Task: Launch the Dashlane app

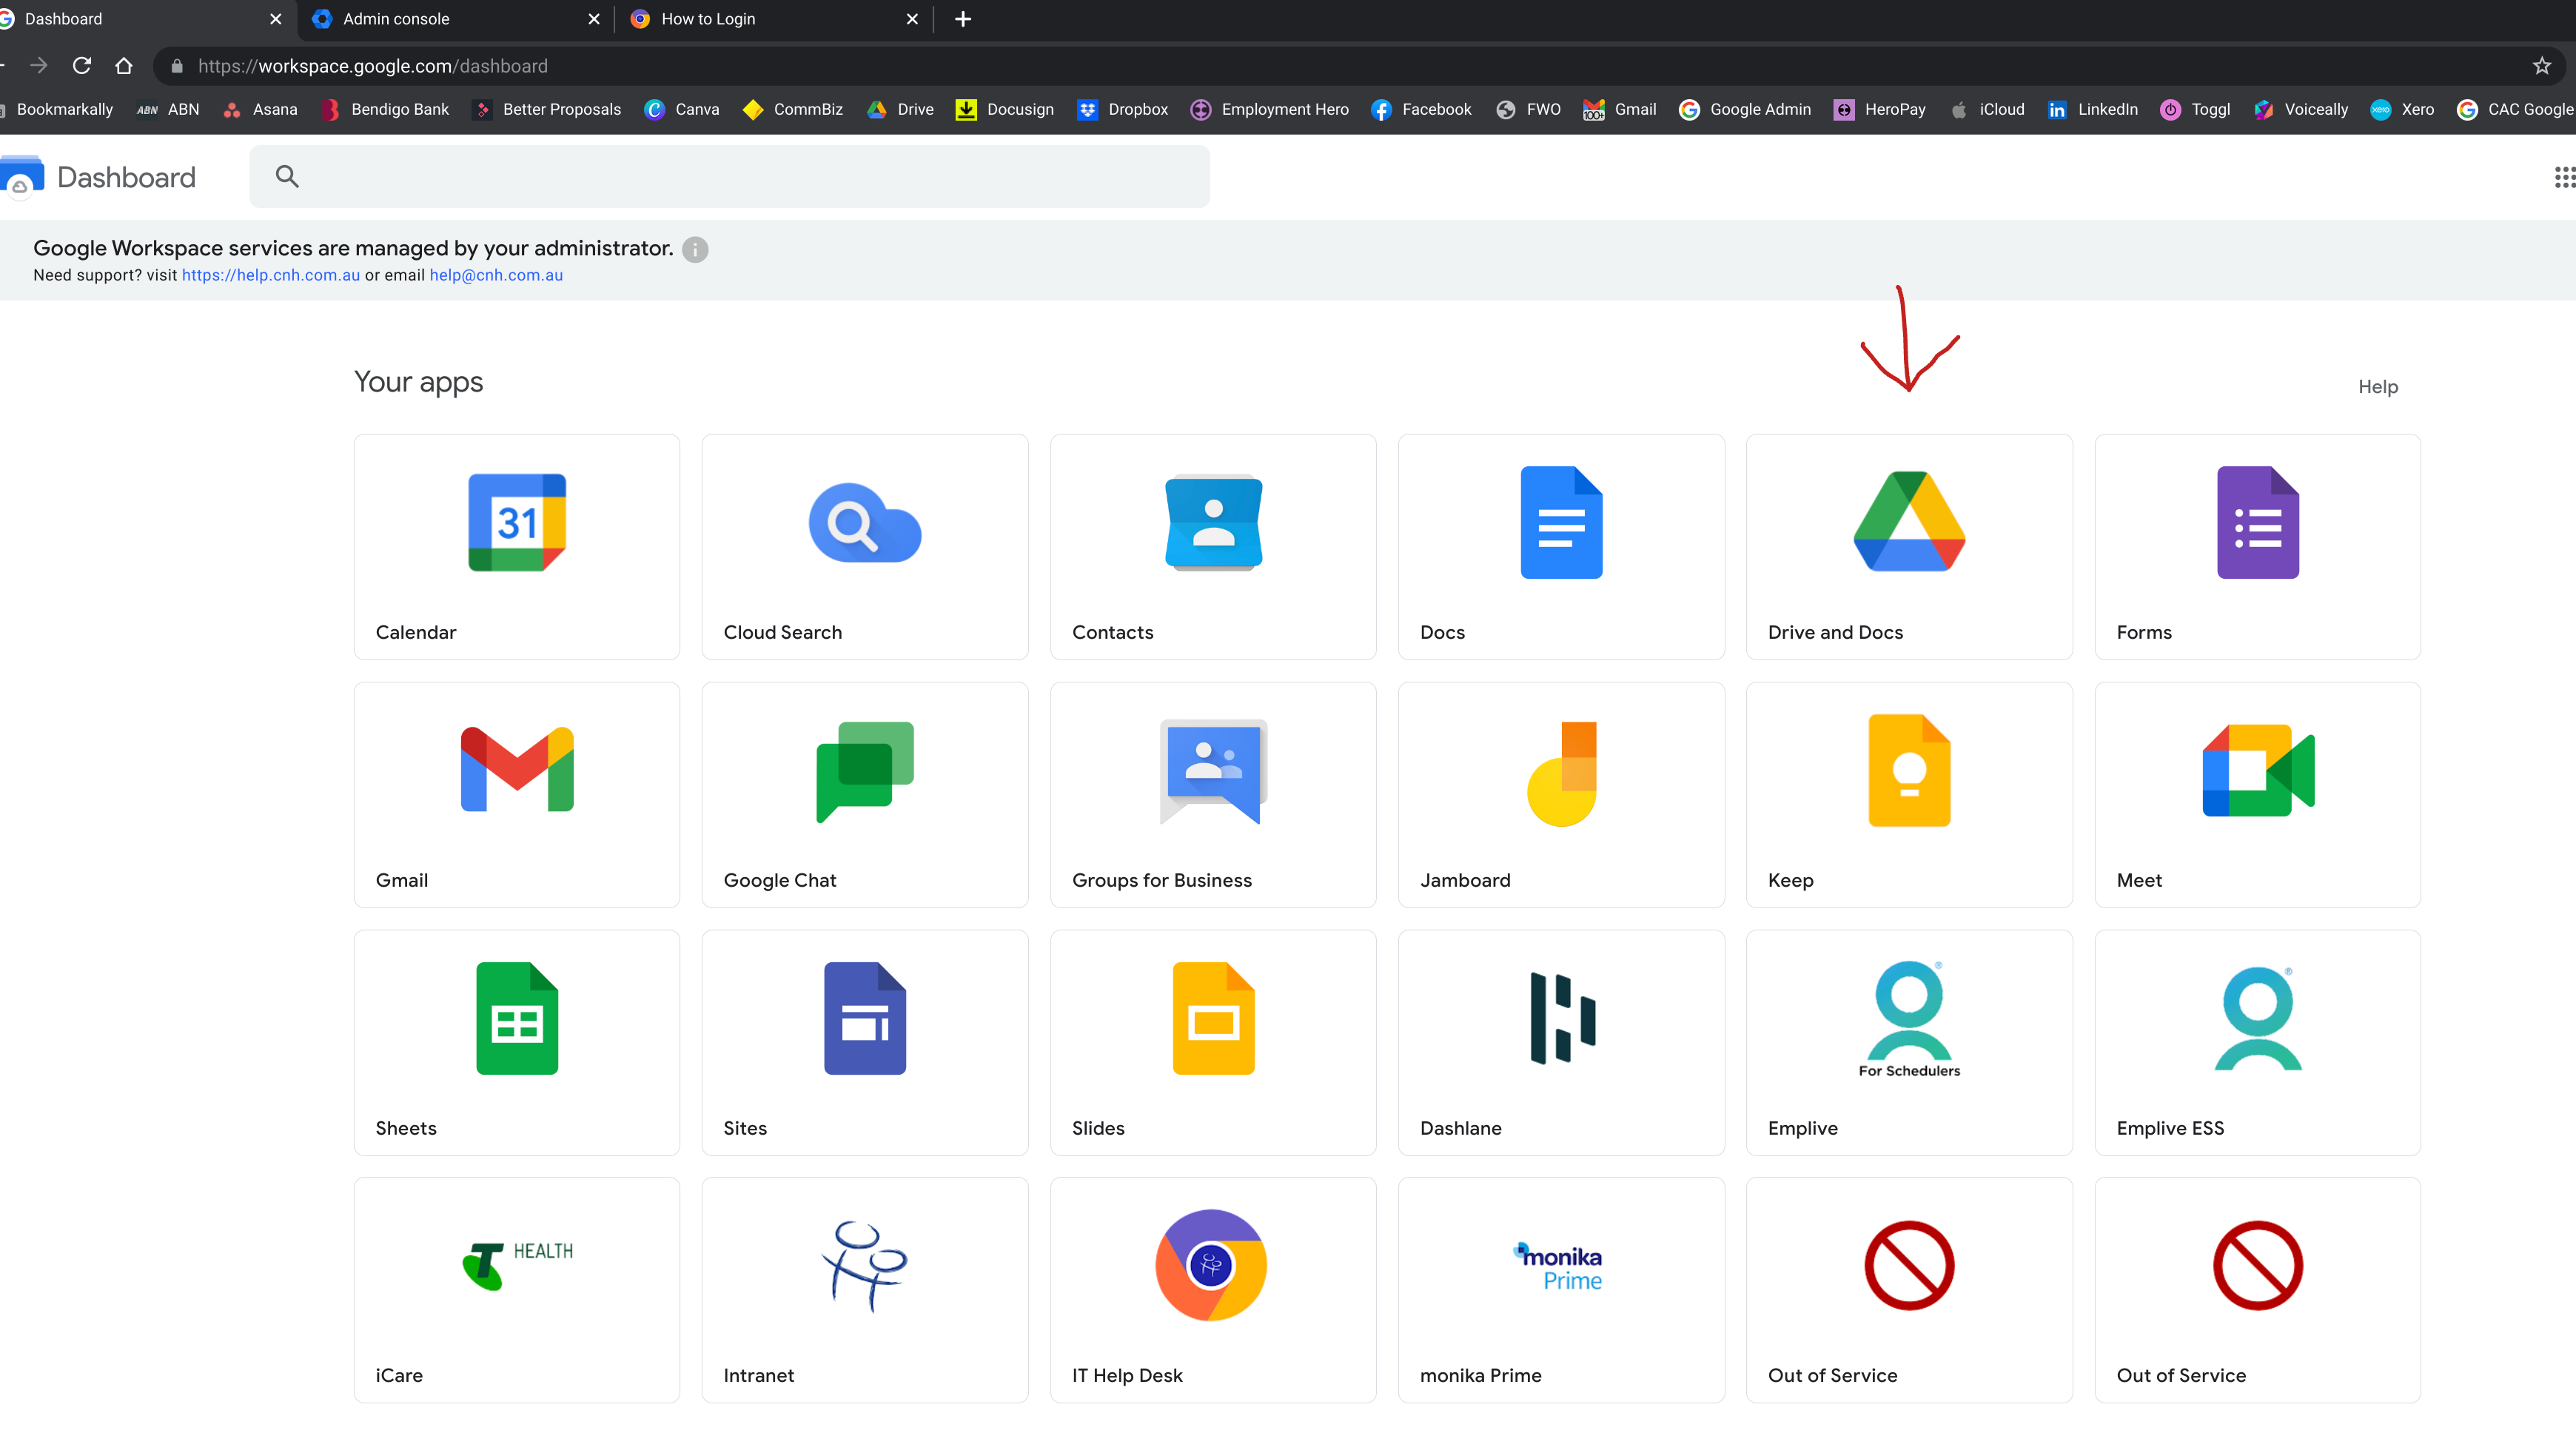Action: pyautogui.click(x=1560, y=1042)
